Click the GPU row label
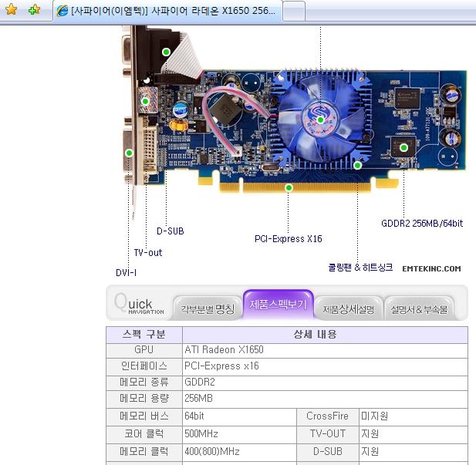The height and width of the screenshot is (465, 476). [144, 349]
